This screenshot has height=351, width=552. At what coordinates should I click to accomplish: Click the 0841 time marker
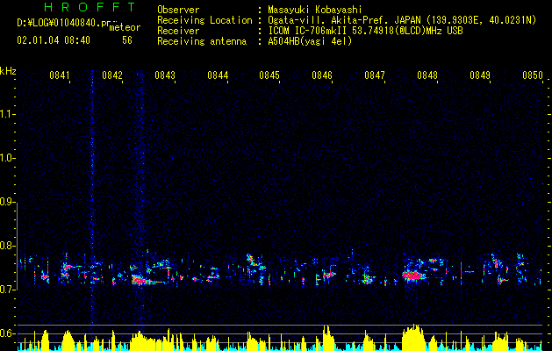point(59,75)
